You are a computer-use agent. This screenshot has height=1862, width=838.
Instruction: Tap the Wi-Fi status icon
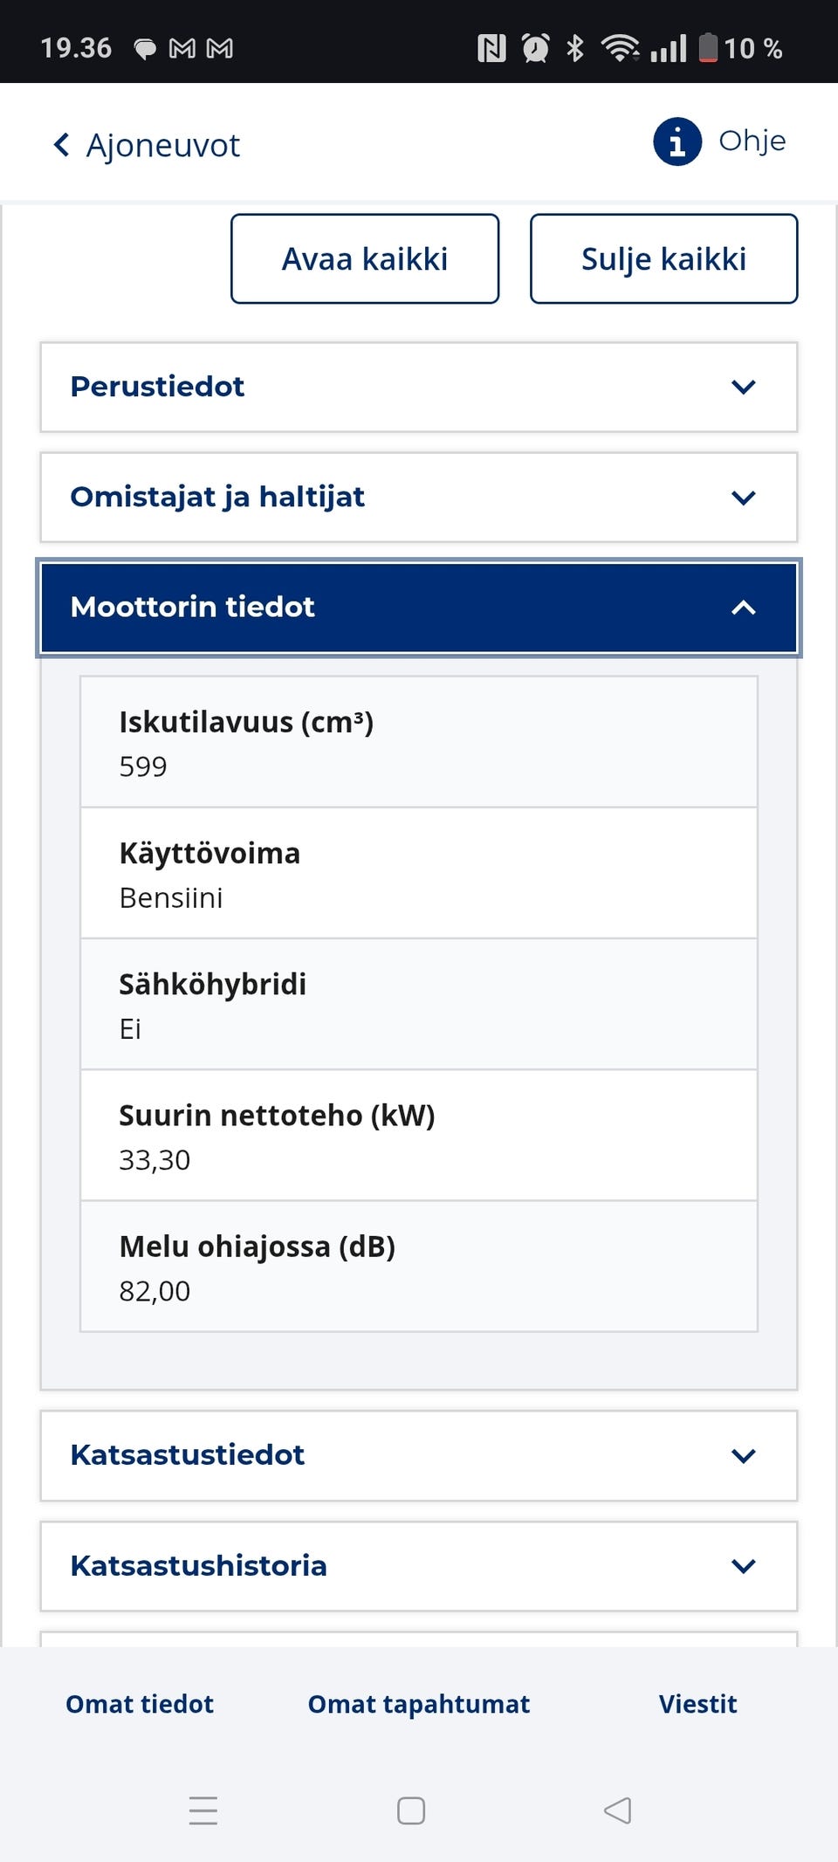[x=620, y=48]
